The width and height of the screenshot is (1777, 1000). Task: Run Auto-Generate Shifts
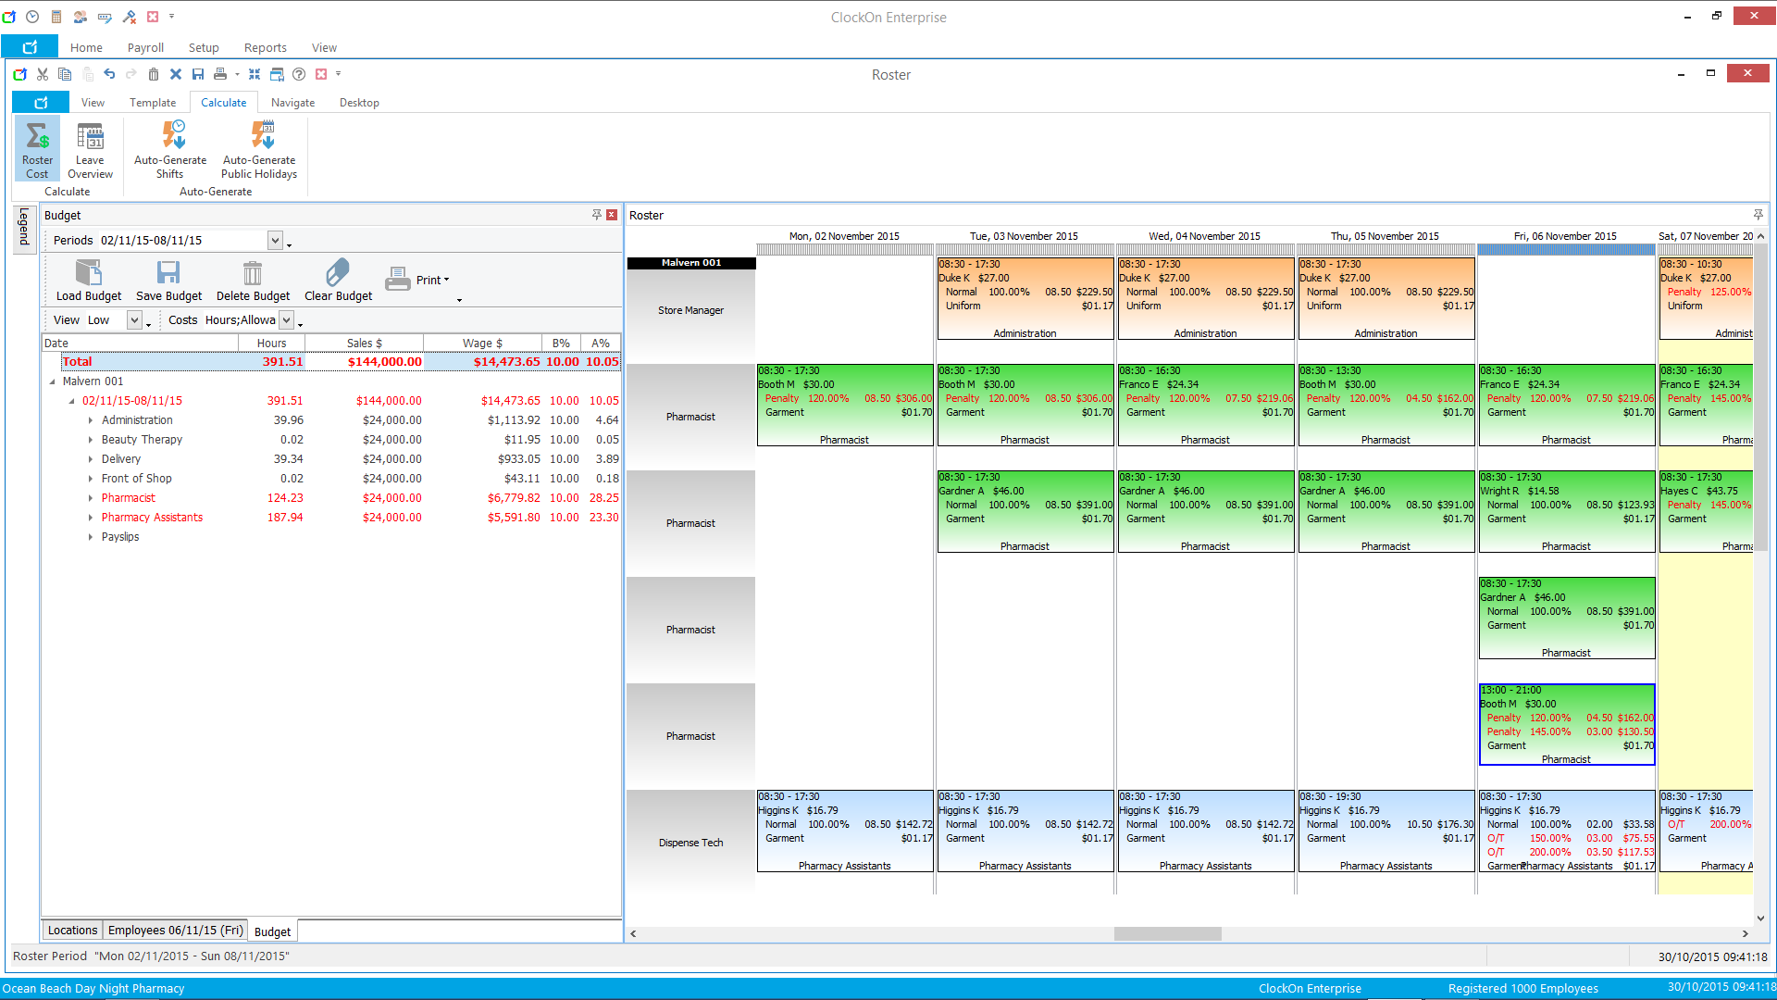tap(170, 148)
